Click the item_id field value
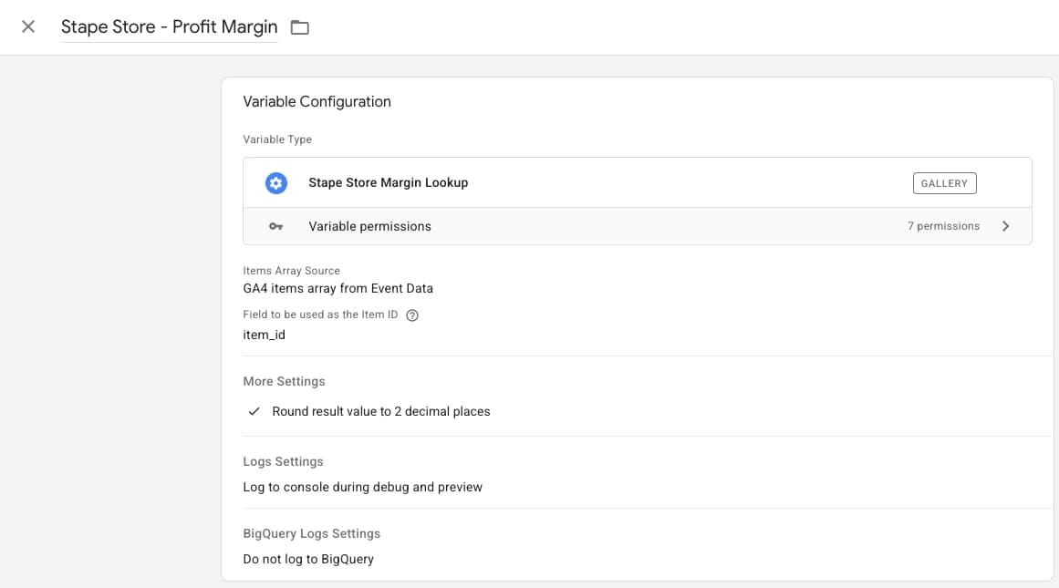 [264, 335]
